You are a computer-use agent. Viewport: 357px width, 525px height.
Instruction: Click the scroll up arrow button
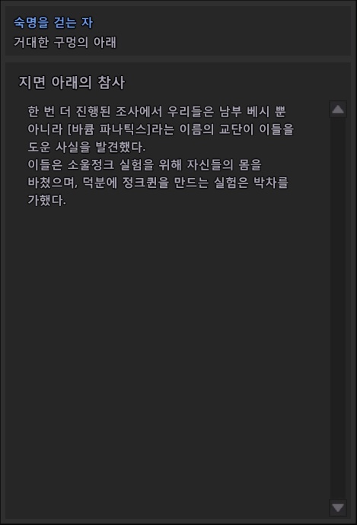337,109
